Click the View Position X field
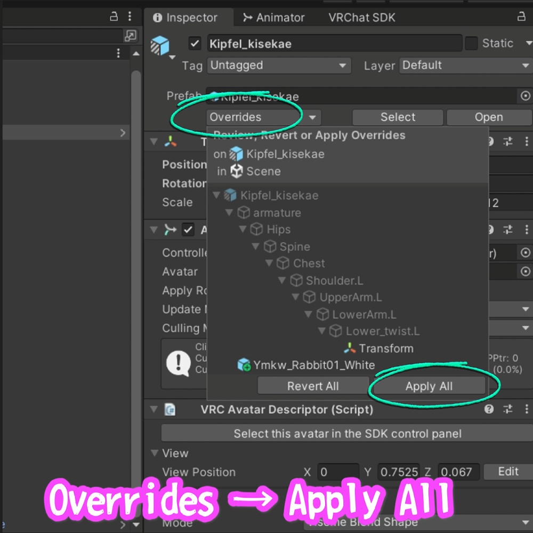The height and width of the screenshot is (533, 533). [x=338, y=472]
